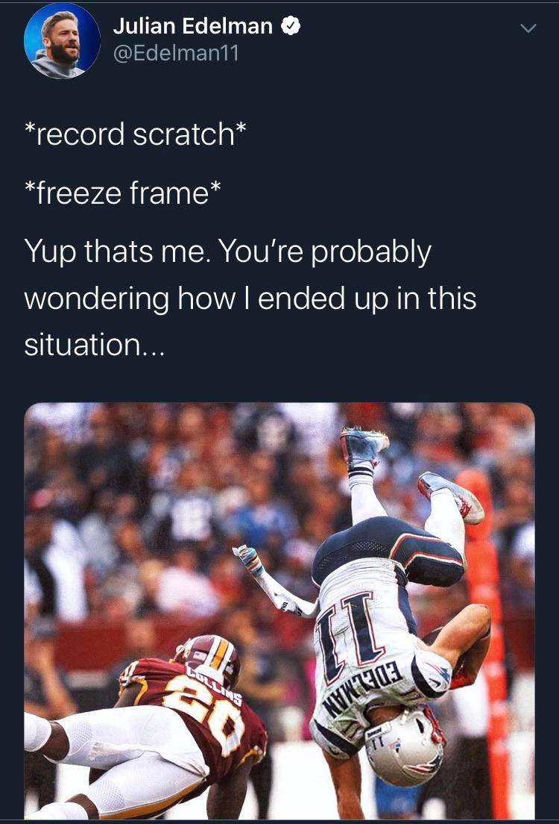Viewport: 559px width, 824px height.
Task: Click the blue verified badge
Action: coord(291,25)
